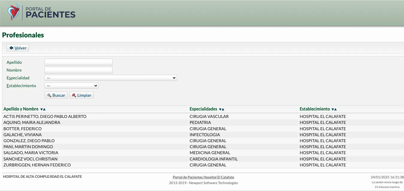404x191 pixels.
Task: Open Portal de Pacientes Hospital El Calafate link
Action: tap(203, 177)
